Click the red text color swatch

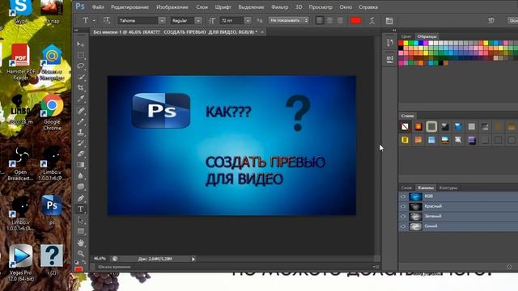355,20
